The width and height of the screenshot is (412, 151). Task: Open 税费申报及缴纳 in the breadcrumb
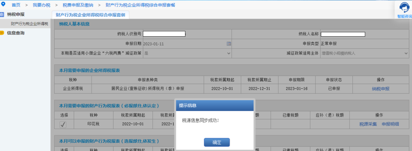click(78, 5)
